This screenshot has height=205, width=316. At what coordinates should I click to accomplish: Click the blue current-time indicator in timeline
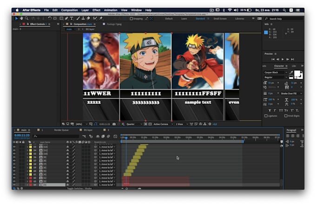126,138
